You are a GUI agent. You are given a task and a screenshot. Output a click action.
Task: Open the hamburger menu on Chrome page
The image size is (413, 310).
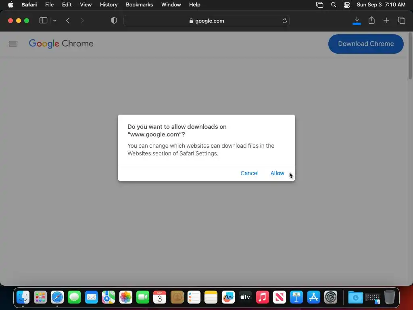pyautogui.click(x=13, y=44)
